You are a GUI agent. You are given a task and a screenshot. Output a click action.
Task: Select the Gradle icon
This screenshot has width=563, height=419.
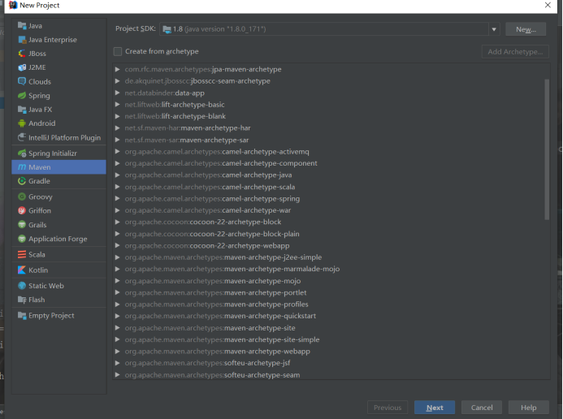(x=22, y=181)
